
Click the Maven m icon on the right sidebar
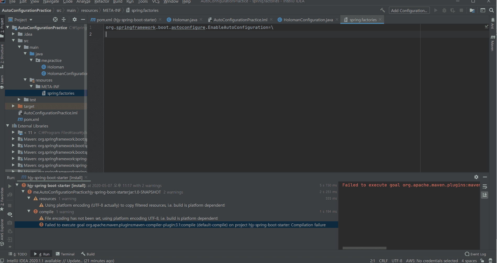(493, 37)
